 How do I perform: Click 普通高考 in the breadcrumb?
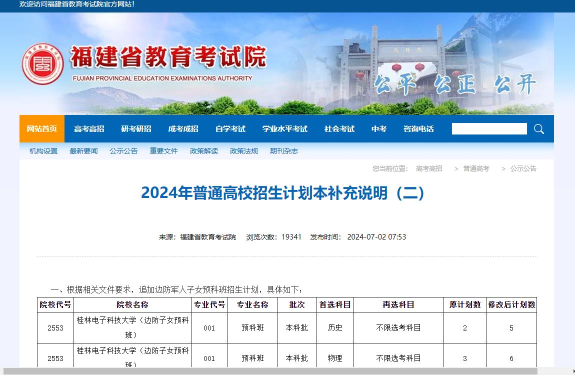[476, 169]
